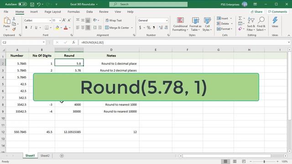Click the Copy icon
Screen dimensions: 292x164
pos(14,24)
